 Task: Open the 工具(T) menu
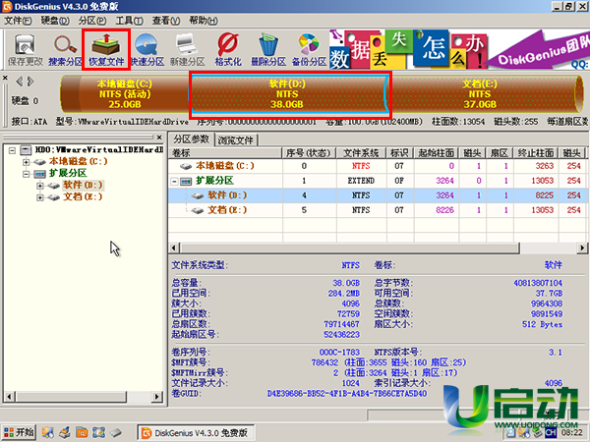pos(129,21)
